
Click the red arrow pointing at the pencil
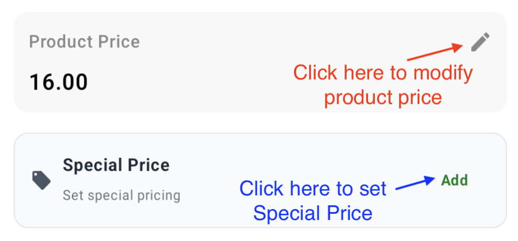435,52
